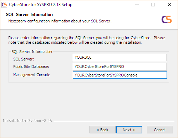Click the large CS logo in header

[x=167, y=20]
